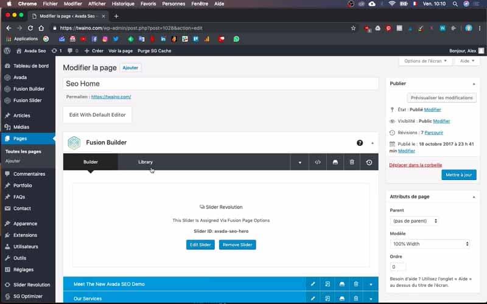
Task: Open builder history clock icon
Action: click(x=369, y=162)
